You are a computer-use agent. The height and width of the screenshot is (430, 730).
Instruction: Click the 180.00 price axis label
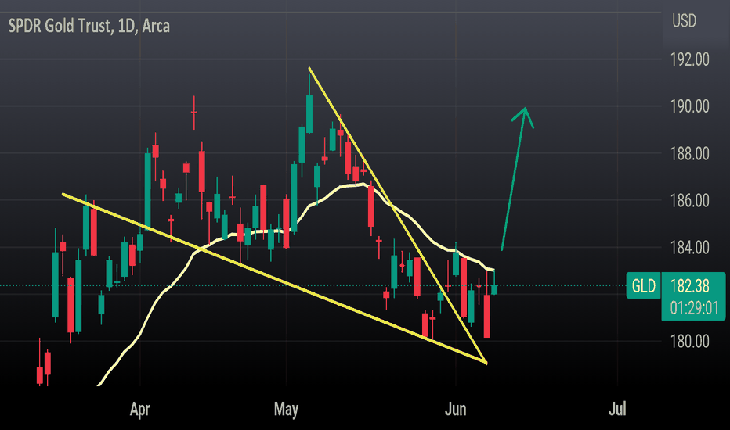[x=689, y=342]
